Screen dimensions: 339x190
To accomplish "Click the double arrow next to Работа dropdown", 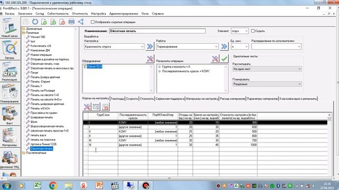I will (x=224, y=46).
